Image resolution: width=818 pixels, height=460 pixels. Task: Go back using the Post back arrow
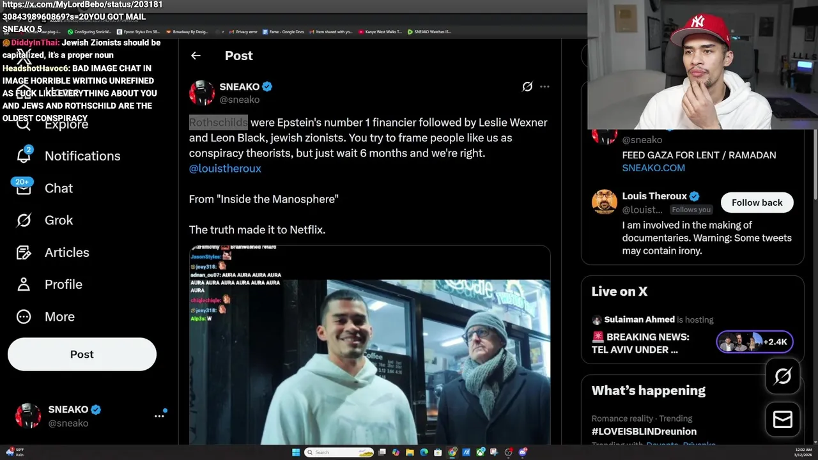196,56
